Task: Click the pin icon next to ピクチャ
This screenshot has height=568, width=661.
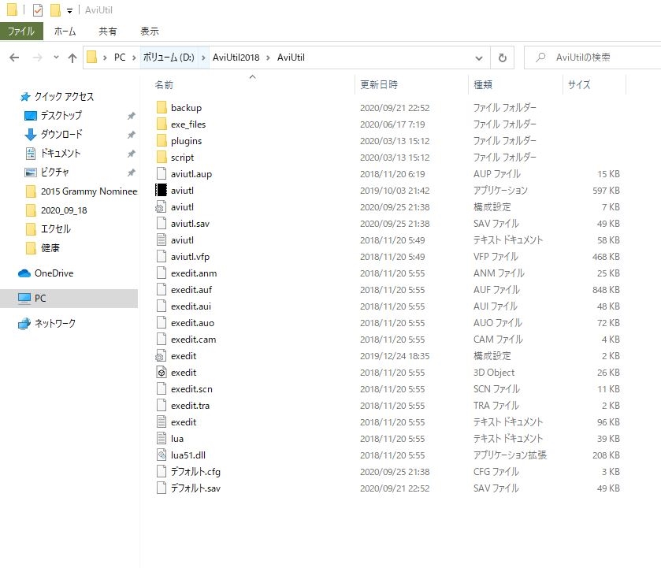Action: [x=132, y=173]
